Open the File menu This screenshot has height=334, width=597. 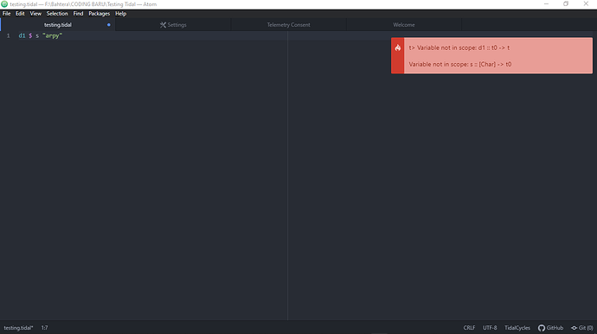[x=6, y=14]
